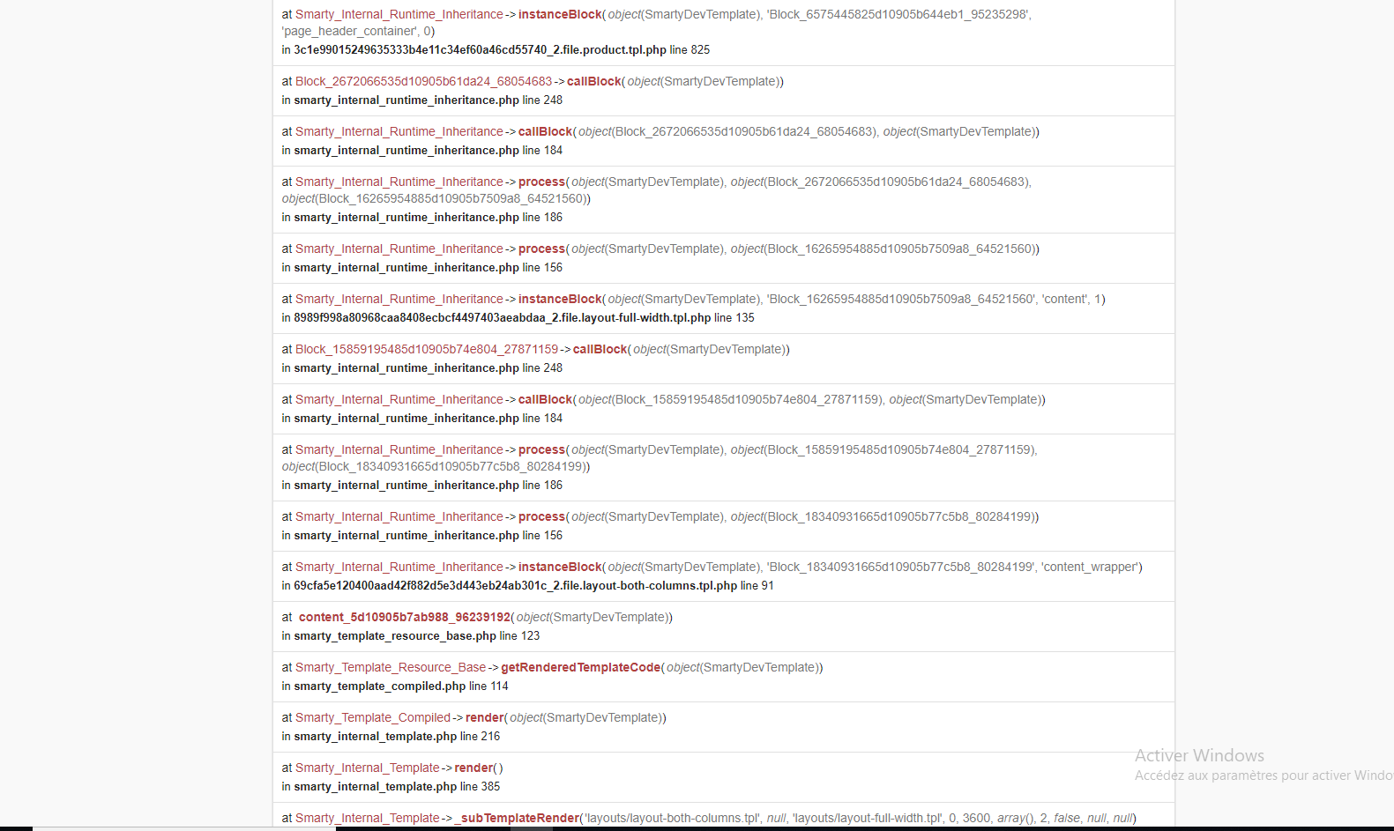This screenshot has height=831, width=1394.
Task: Click the Smarty_Template_Compiled class name
Action: [373, 717]
